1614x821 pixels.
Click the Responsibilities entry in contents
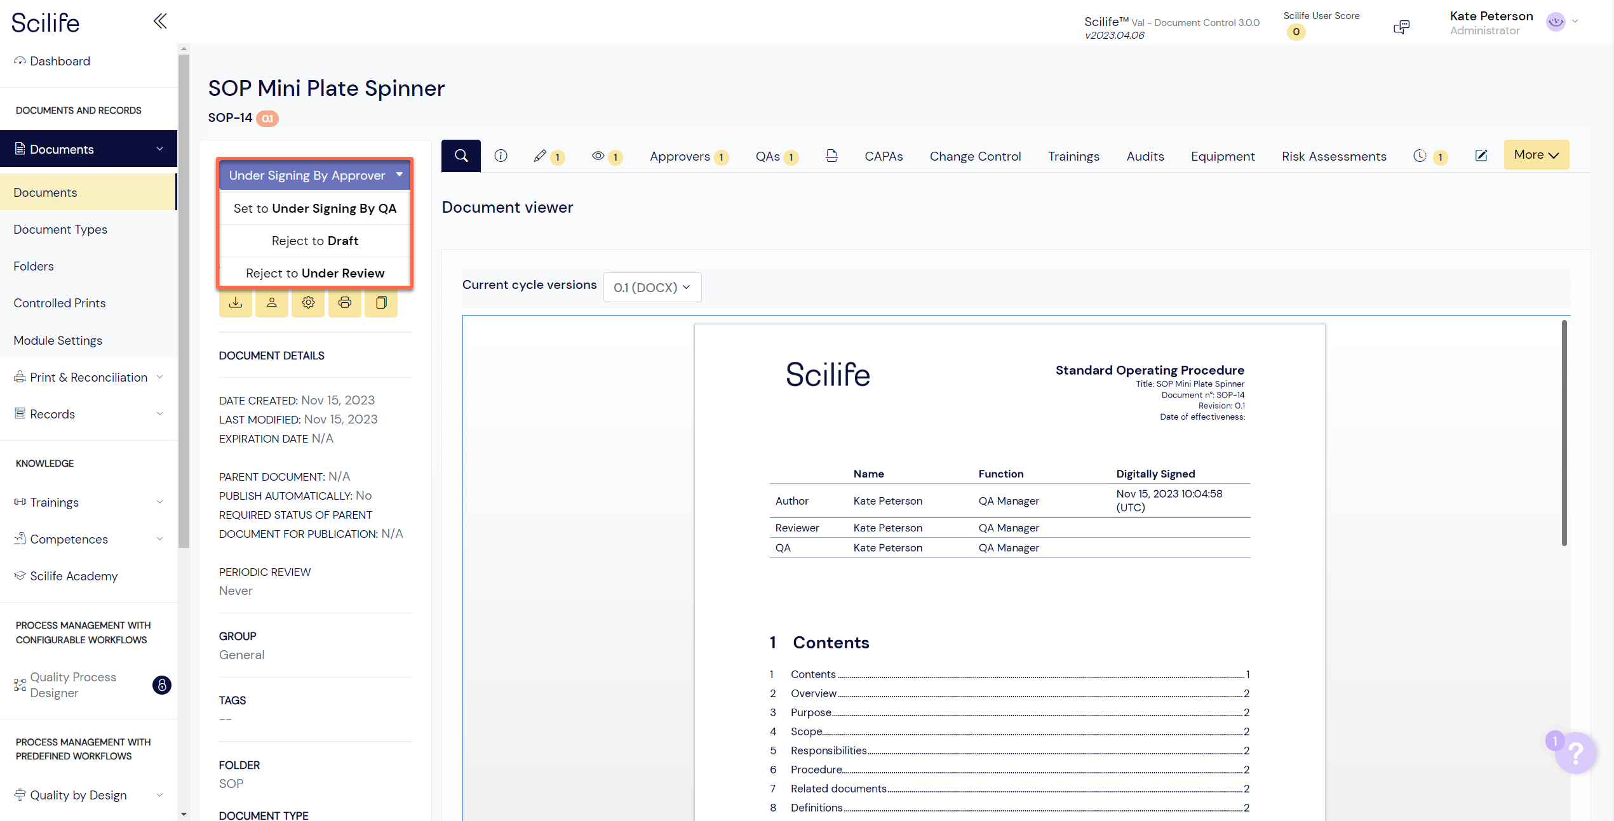click(1010, 751)
